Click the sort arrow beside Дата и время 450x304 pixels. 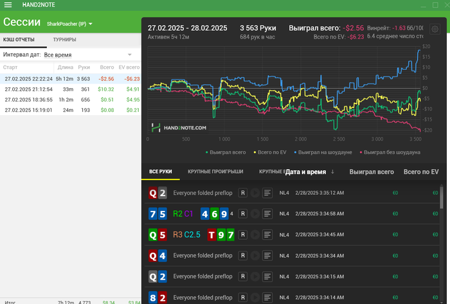pyautogui.click(x=332, y=172)
